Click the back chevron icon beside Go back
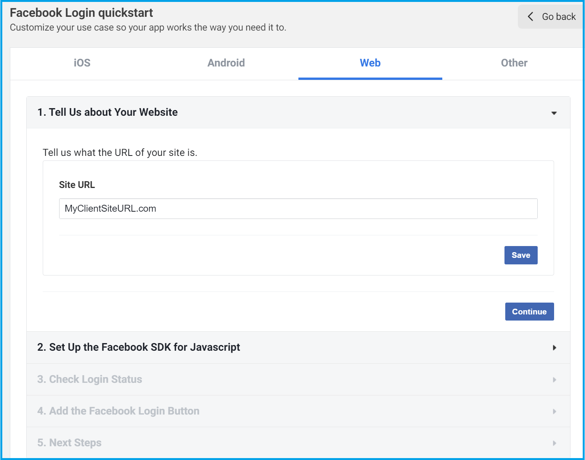Image resolution: width=585 pixels, height=460 pixels. tap(530, 16)
